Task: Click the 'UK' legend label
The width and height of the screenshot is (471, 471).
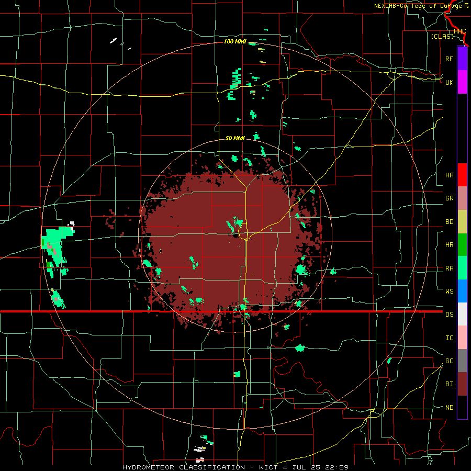Action: pos(449,82)
